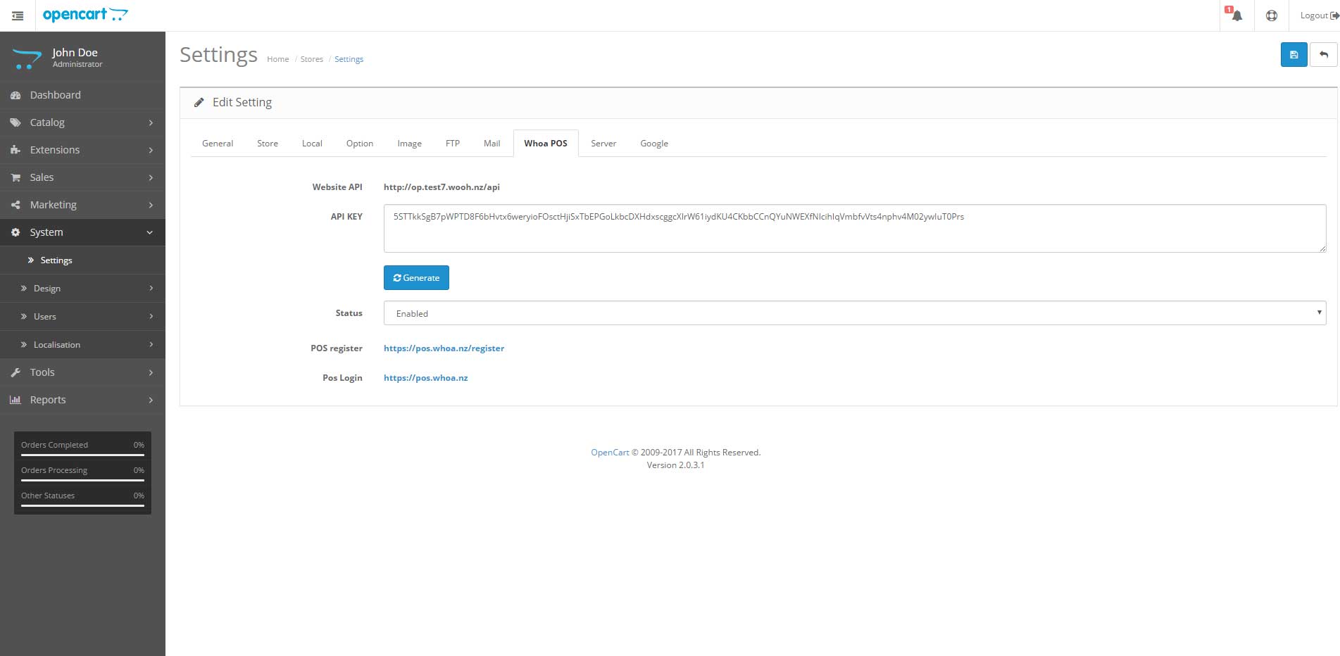
Task: Open the notifications bell icon
Action: point(1236,15)
